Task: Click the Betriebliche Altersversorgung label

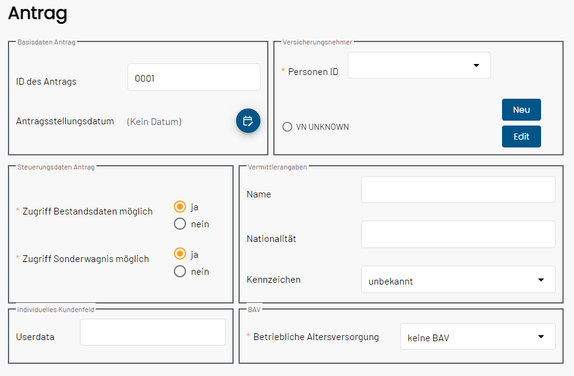Action: [x=316, y=337]
